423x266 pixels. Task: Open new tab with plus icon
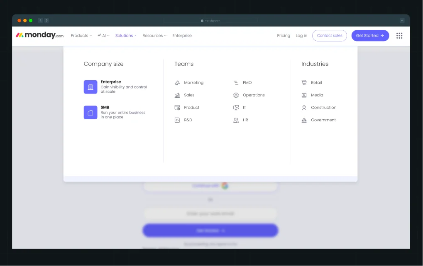(402, 20)
